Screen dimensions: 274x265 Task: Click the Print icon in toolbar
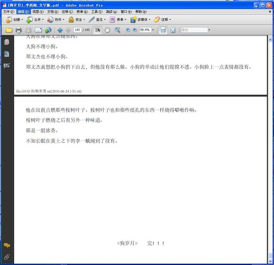pyautogui.click(x=19, y=30)
